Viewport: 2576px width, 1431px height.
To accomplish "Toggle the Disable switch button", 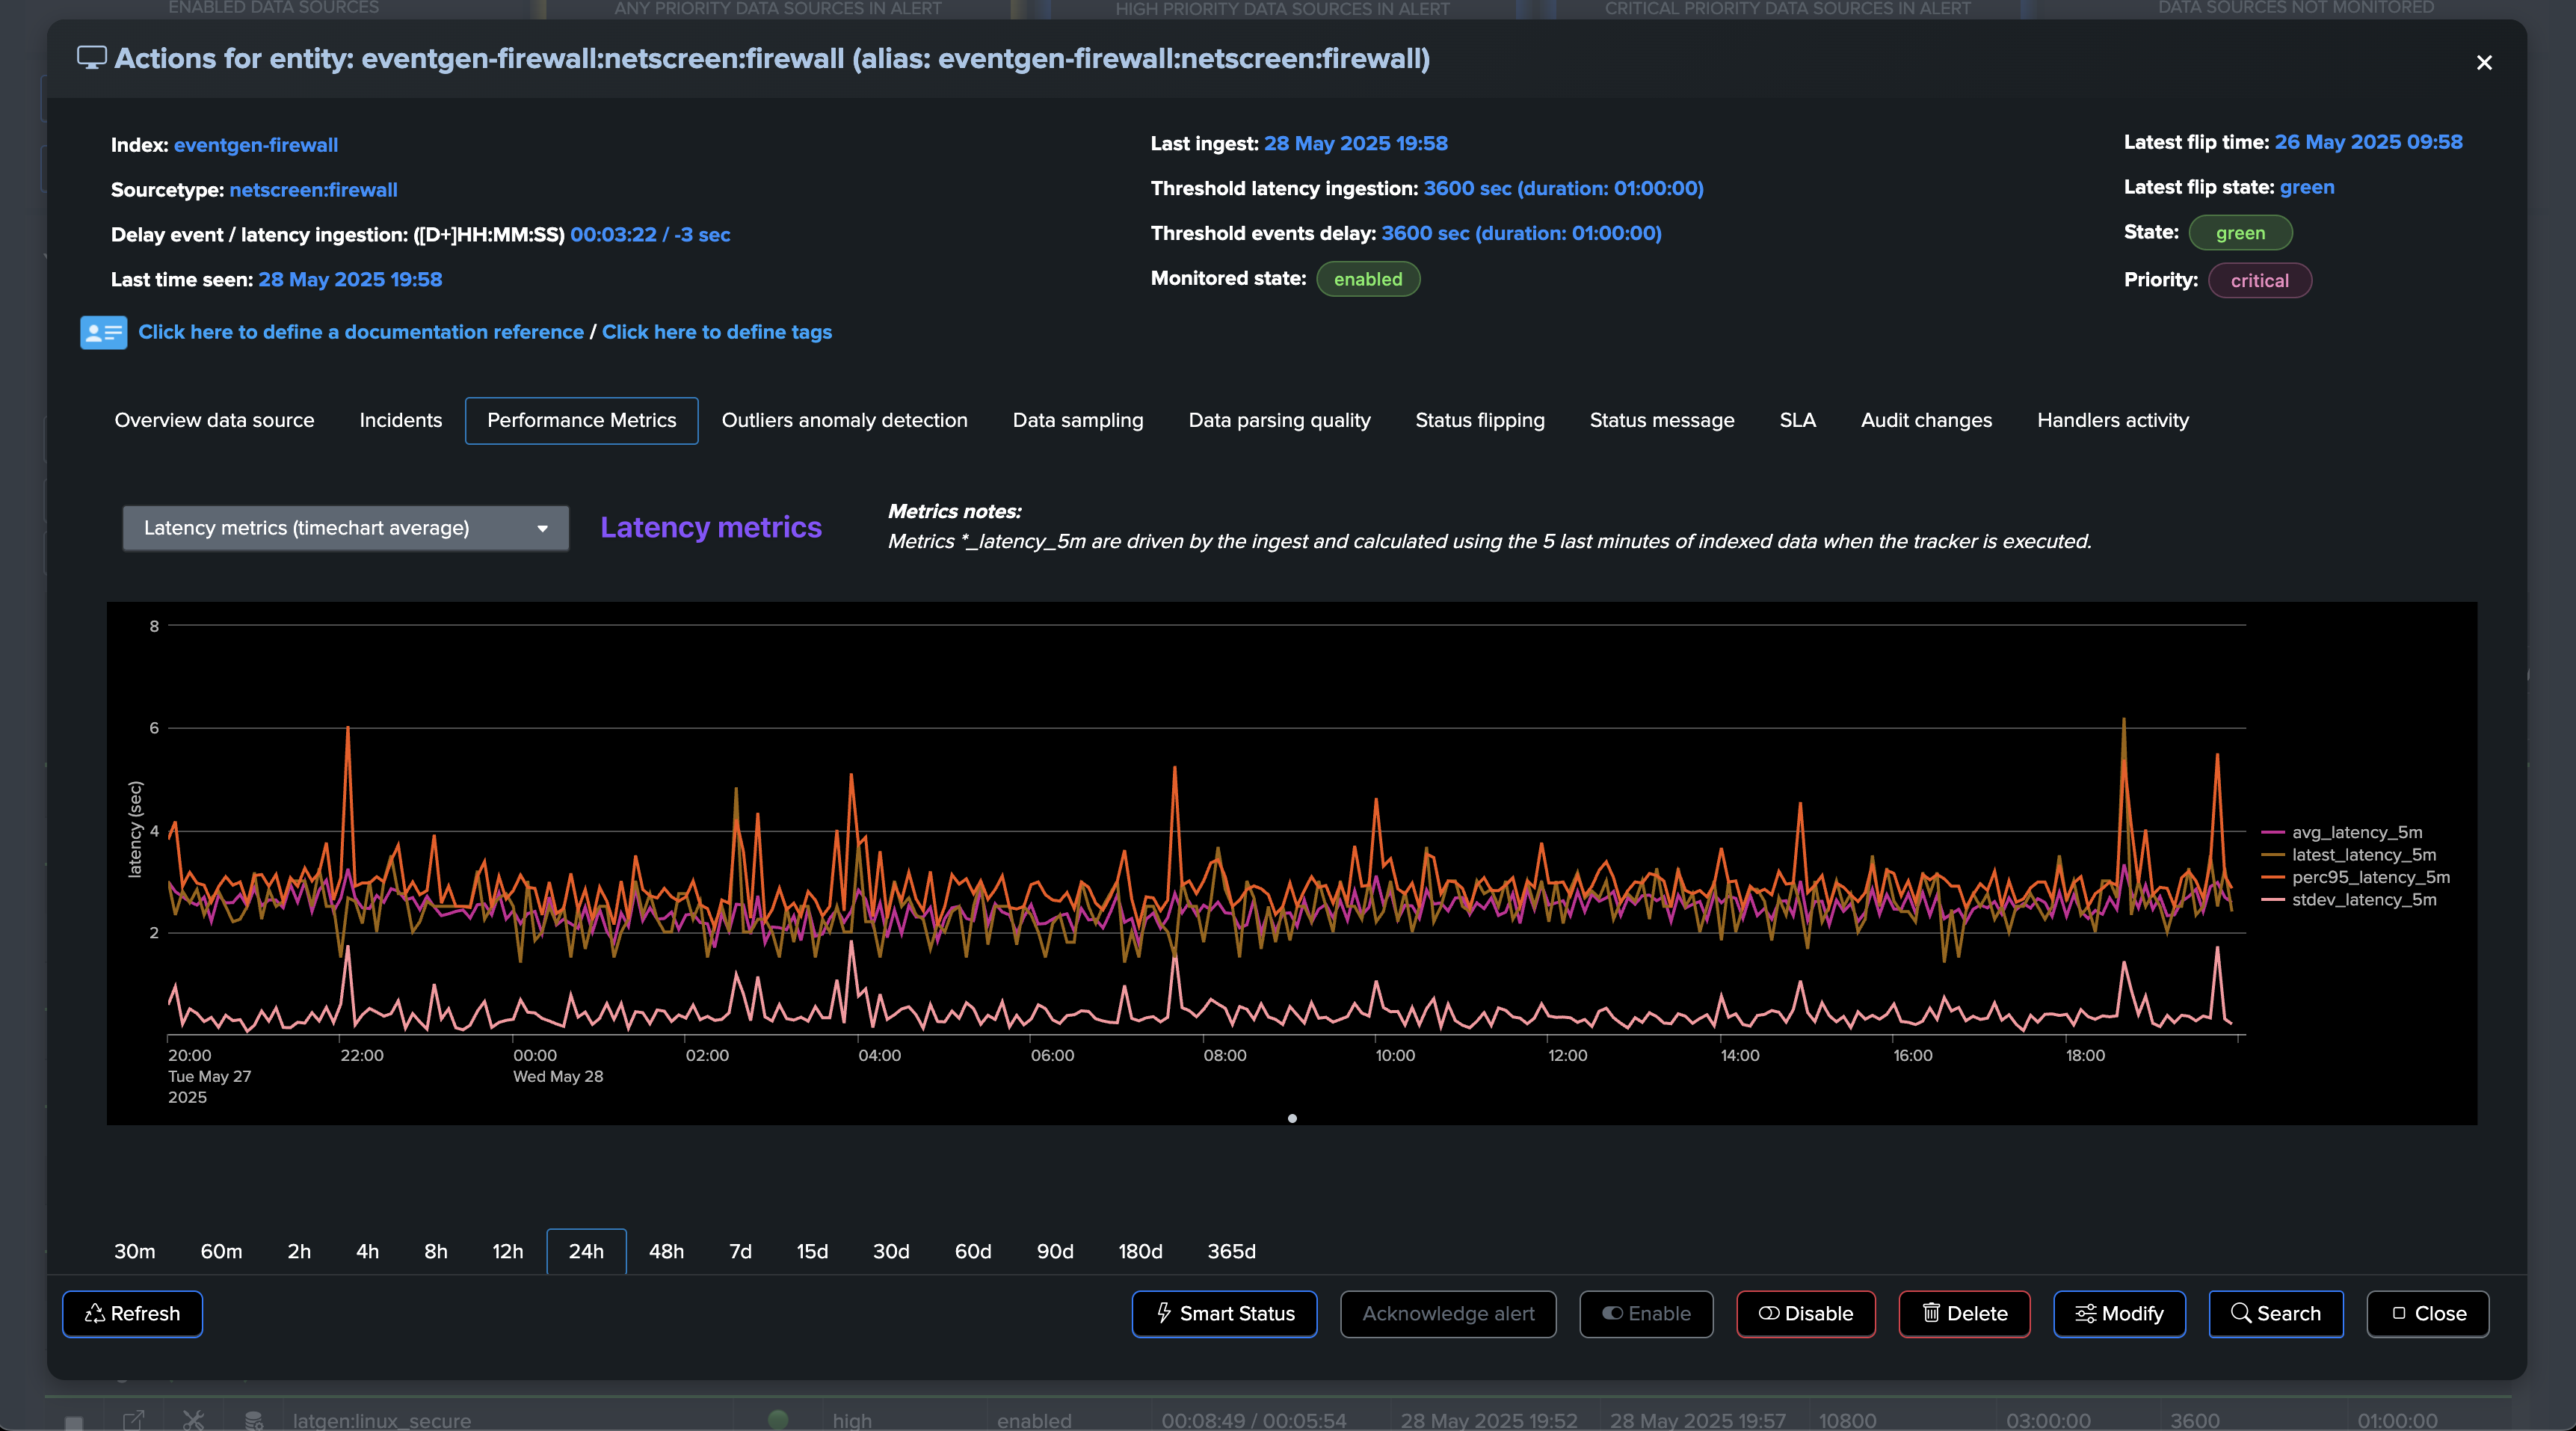I will [x=1805, y=1313].
